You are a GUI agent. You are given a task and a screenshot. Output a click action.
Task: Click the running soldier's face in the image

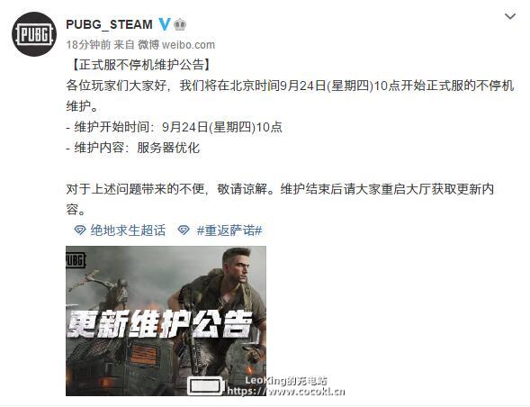tap(241, 267)
